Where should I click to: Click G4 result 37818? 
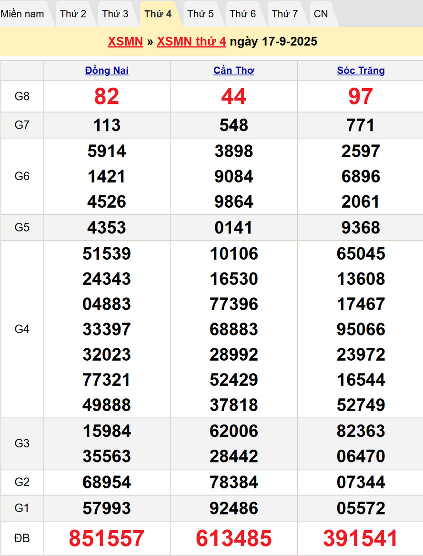(x=234, y=404)
